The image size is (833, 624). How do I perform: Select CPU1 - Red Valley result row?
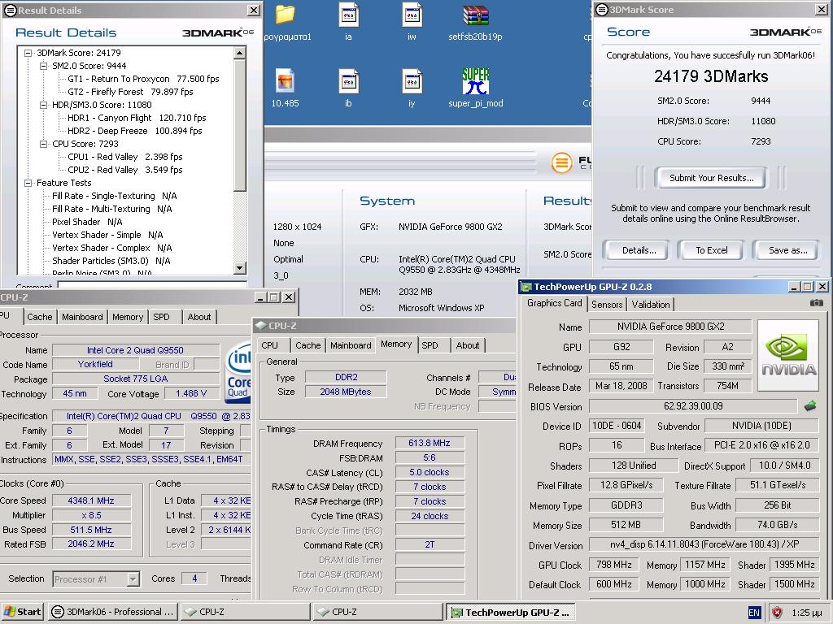(x=124, y=157)
